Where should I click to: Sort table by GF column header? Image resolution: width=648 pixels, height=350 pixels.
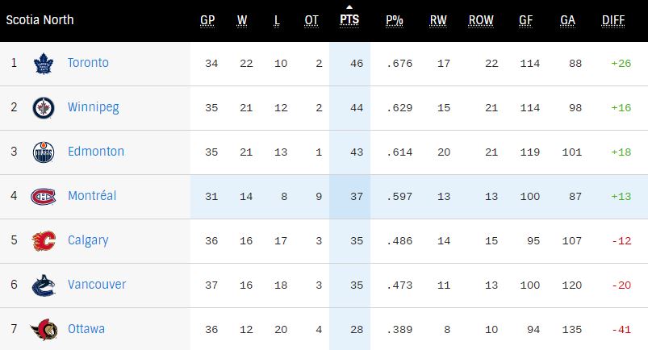[x=526, y=20]
